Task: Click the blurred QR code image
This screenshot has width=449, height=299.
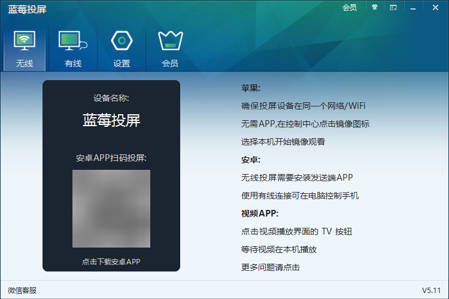Action: point(111,209)
